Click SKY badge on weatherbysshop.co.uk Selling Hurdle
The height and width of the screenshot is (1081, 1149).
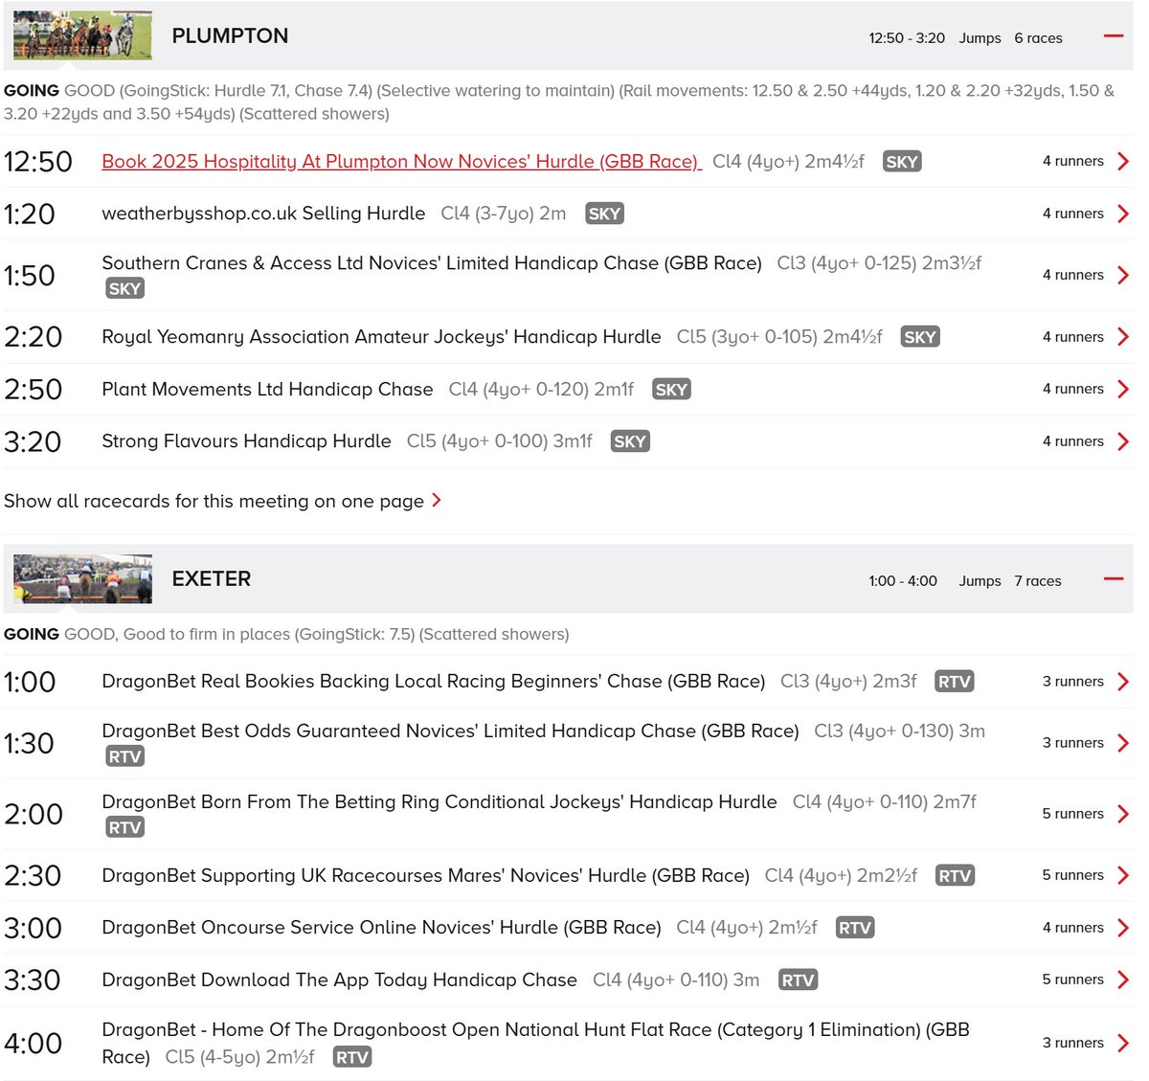[x=604, y=214]
